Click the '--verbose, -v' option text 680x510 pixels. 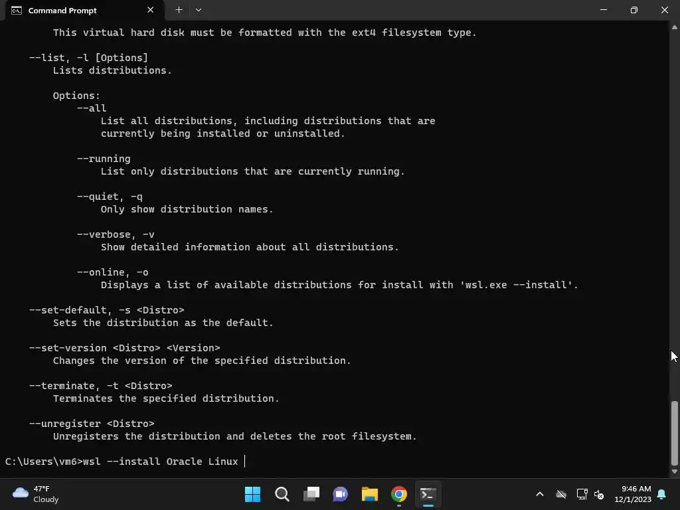click(x=116, y=234)
